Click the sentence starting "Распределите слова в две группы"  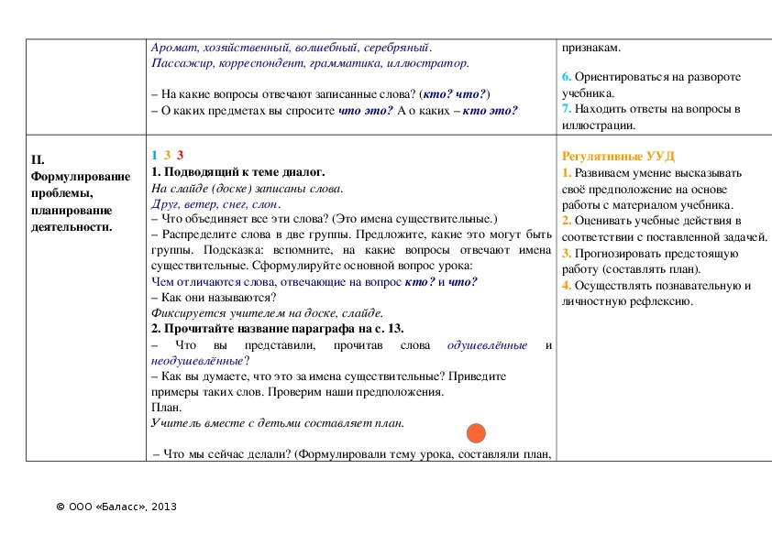point(351,250)
